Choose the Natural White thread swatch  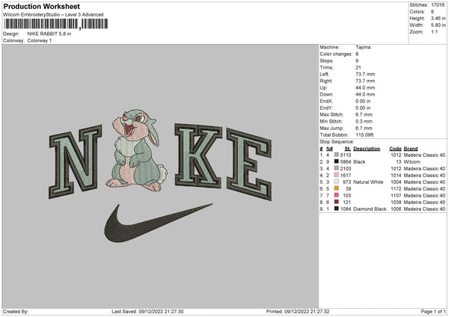337,182
